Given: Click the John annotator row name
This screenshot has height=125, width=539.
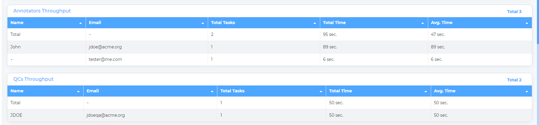Looking at the screenshot, I should [15, 47].
